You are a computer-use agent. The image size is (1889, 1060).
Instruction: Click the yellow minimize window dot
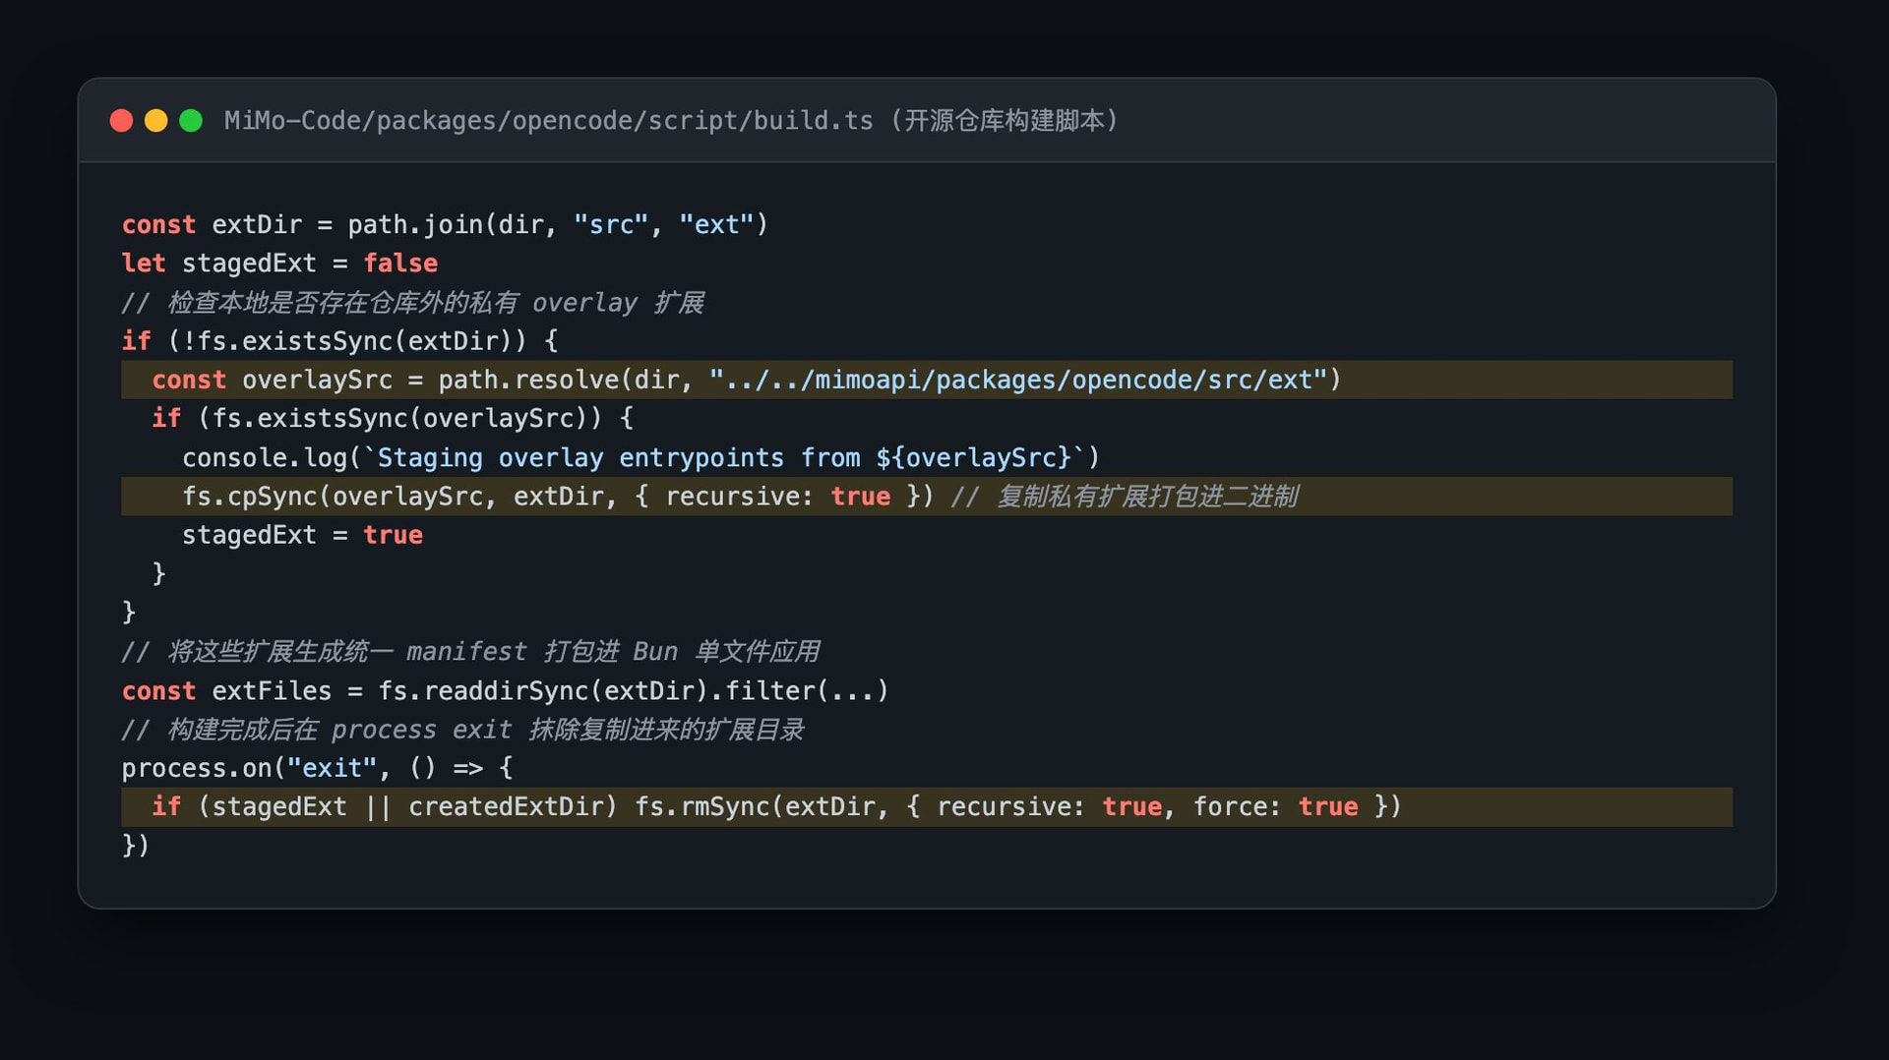tap(156, 121)
